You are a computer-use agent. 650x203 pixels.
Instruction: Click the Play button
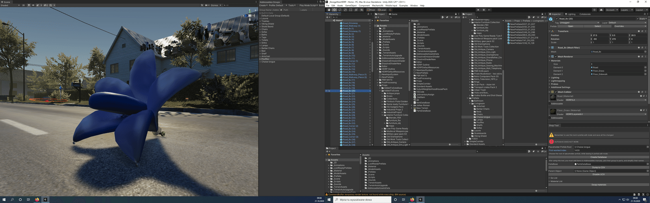(478, 10)
